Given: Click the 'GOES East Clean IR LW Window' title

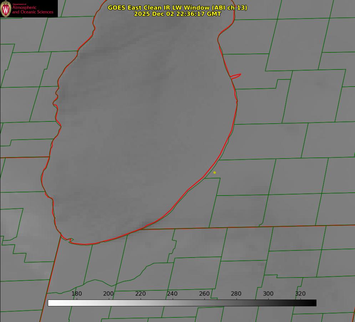Looking at the screenshot, I should [x=178, y=7].
